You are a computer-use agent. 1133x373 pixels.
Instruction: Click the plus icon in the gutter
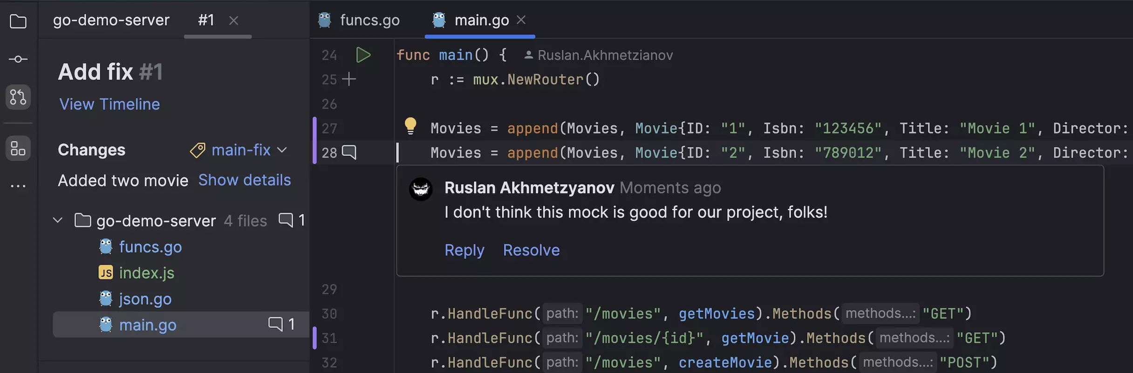349,79
